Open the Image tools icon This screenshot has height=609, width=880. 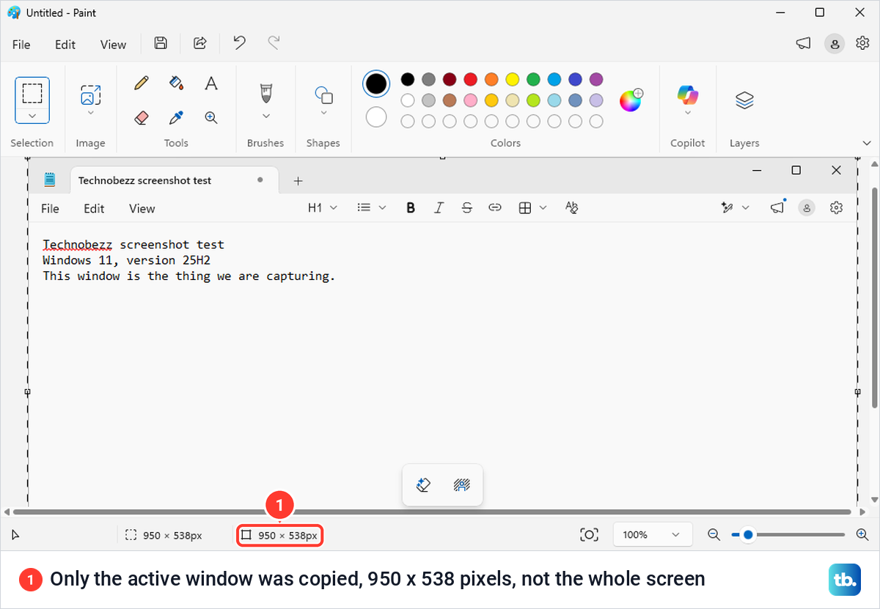(x=91, y=95)
